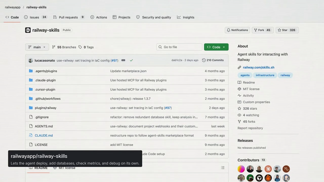The image size is (324, 182).
Task: Open the .claude-plugin folder
Action: coord(45,80)
